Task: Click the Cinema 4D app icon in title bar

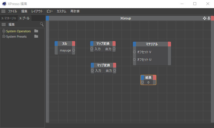Action: point(4,4)
